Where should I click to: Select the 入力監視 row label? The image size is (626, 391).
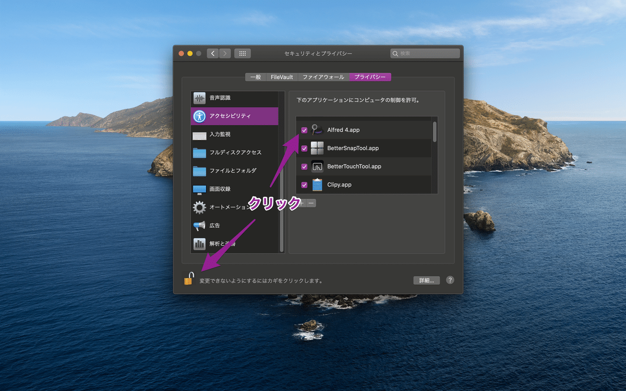click(220, 135)
